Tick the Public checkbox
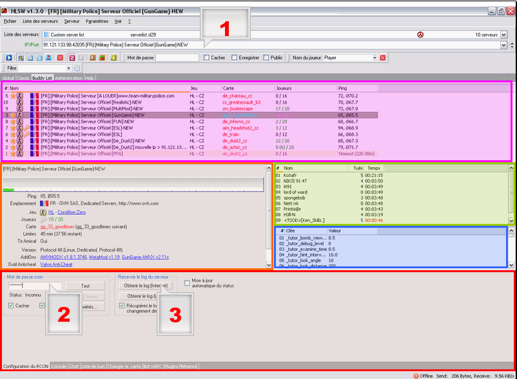Screen dimensions: 517x379 266,58
